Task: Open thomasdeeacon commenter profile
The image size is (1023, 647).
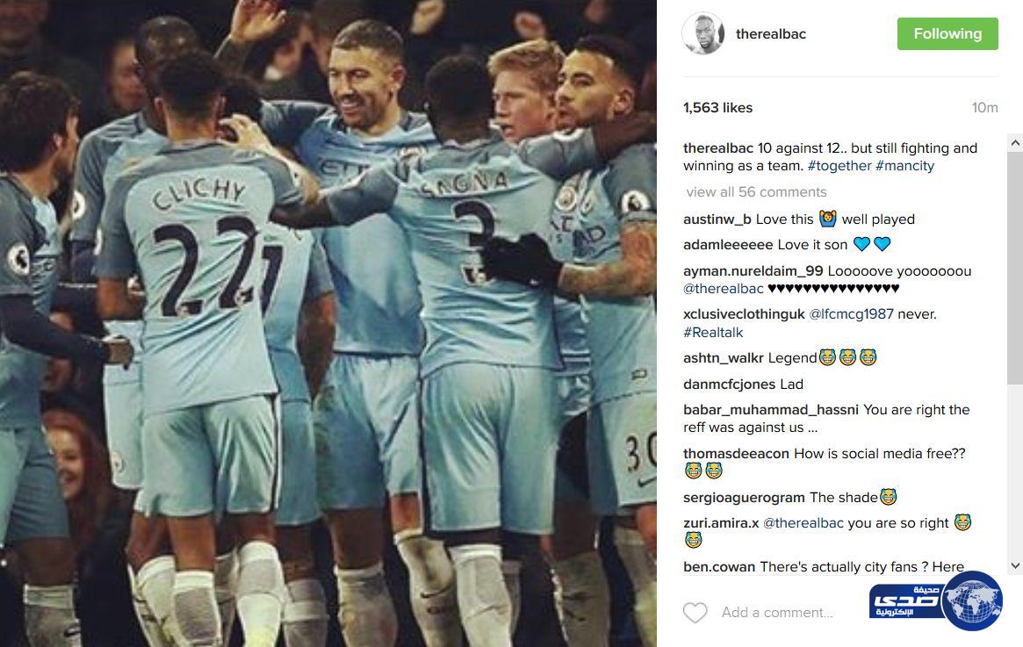Action: (x=736, y=453)
